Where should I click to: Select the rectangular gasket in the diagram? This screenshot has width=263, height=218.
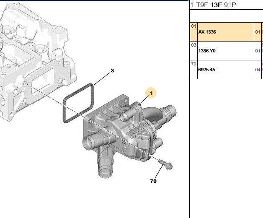[x=78, y=103]
